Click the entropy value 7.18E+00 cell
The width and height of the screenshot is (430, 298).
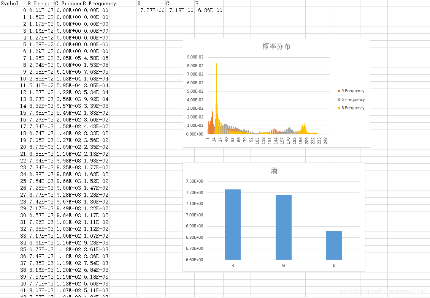[180, 10]
